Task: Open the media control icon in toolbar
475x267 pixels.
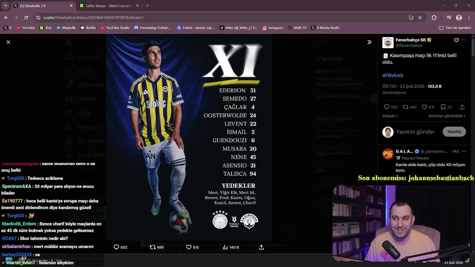Action: coord(449,17)
